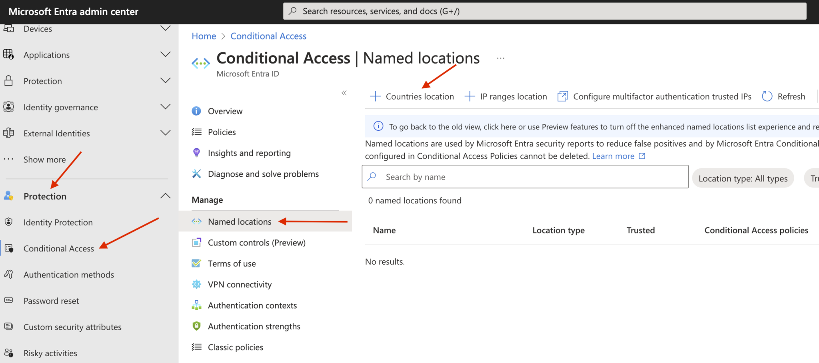Open Custom security attributes
The width and height of the screenshot is (819, 363).
click(72, 327)
